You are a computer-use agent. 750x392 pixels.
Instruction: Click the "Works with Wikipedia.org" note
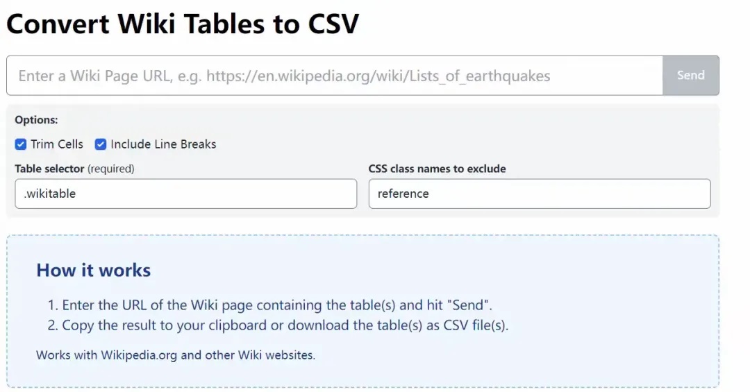(175, 355)
